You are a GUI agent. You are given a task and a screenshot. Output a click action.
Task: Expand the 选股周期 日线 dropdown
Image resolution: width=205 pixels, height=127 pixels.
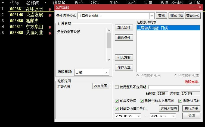tap(106, 72)
